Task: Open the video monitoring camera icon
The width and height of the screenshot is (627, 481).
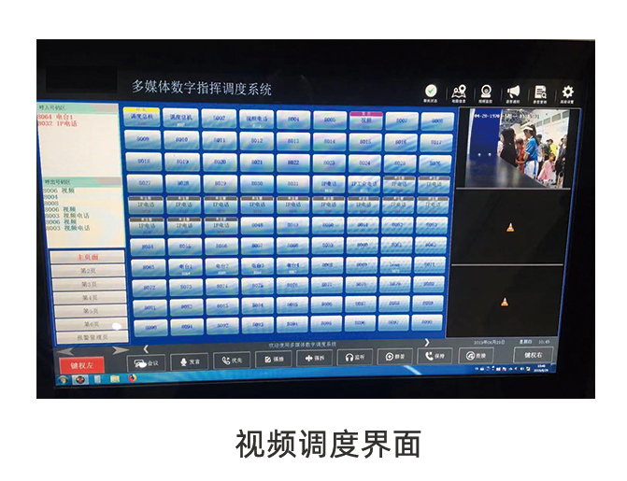Action: point(486,92)
